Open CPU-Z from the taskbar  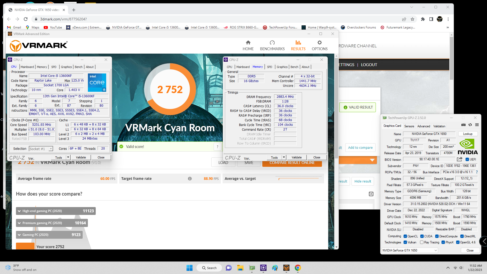click(263, 268)
